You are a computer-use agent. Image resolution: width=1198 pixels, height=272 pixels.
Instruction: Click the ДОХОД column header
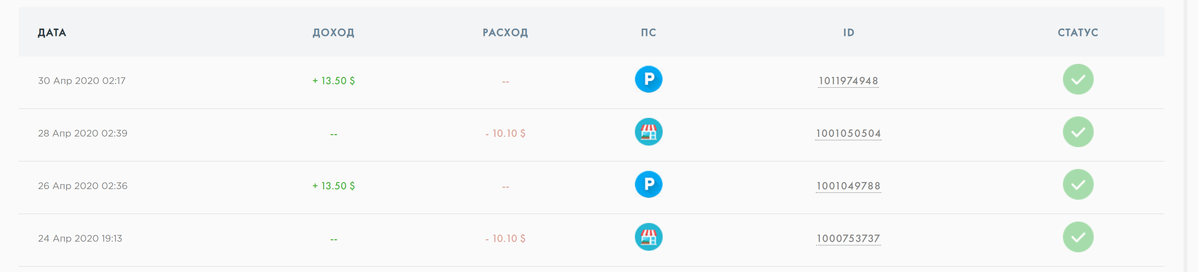tap(333, 32)
